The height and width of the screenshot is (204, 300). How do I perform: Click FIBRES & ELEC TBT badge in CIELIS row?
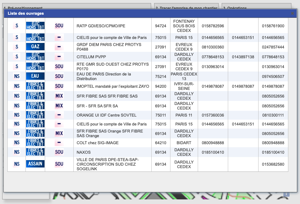tap(35, 124)
